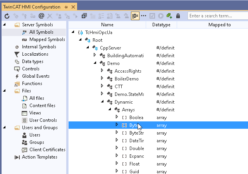Select the TwinCAT HMI Configuration tab
248x174 pixels.
pos(32,7)
